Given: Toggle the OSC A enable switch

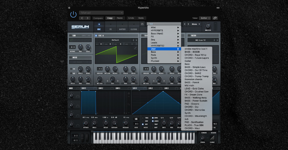Looking at the screenshot, I should point(96,35).
